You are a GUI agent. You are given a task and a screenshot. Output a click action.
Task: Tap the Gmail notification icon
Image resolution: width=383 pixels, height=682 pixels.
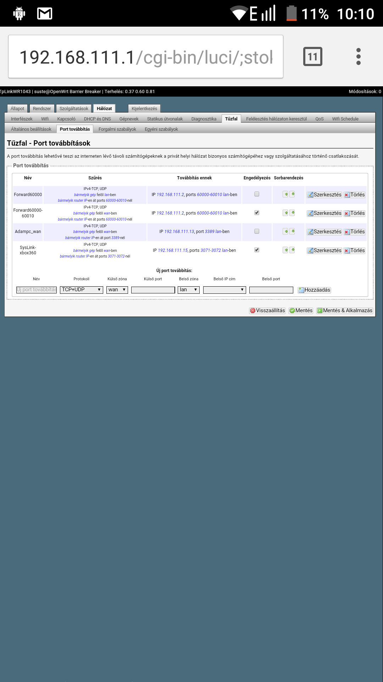tap(45, 13)
